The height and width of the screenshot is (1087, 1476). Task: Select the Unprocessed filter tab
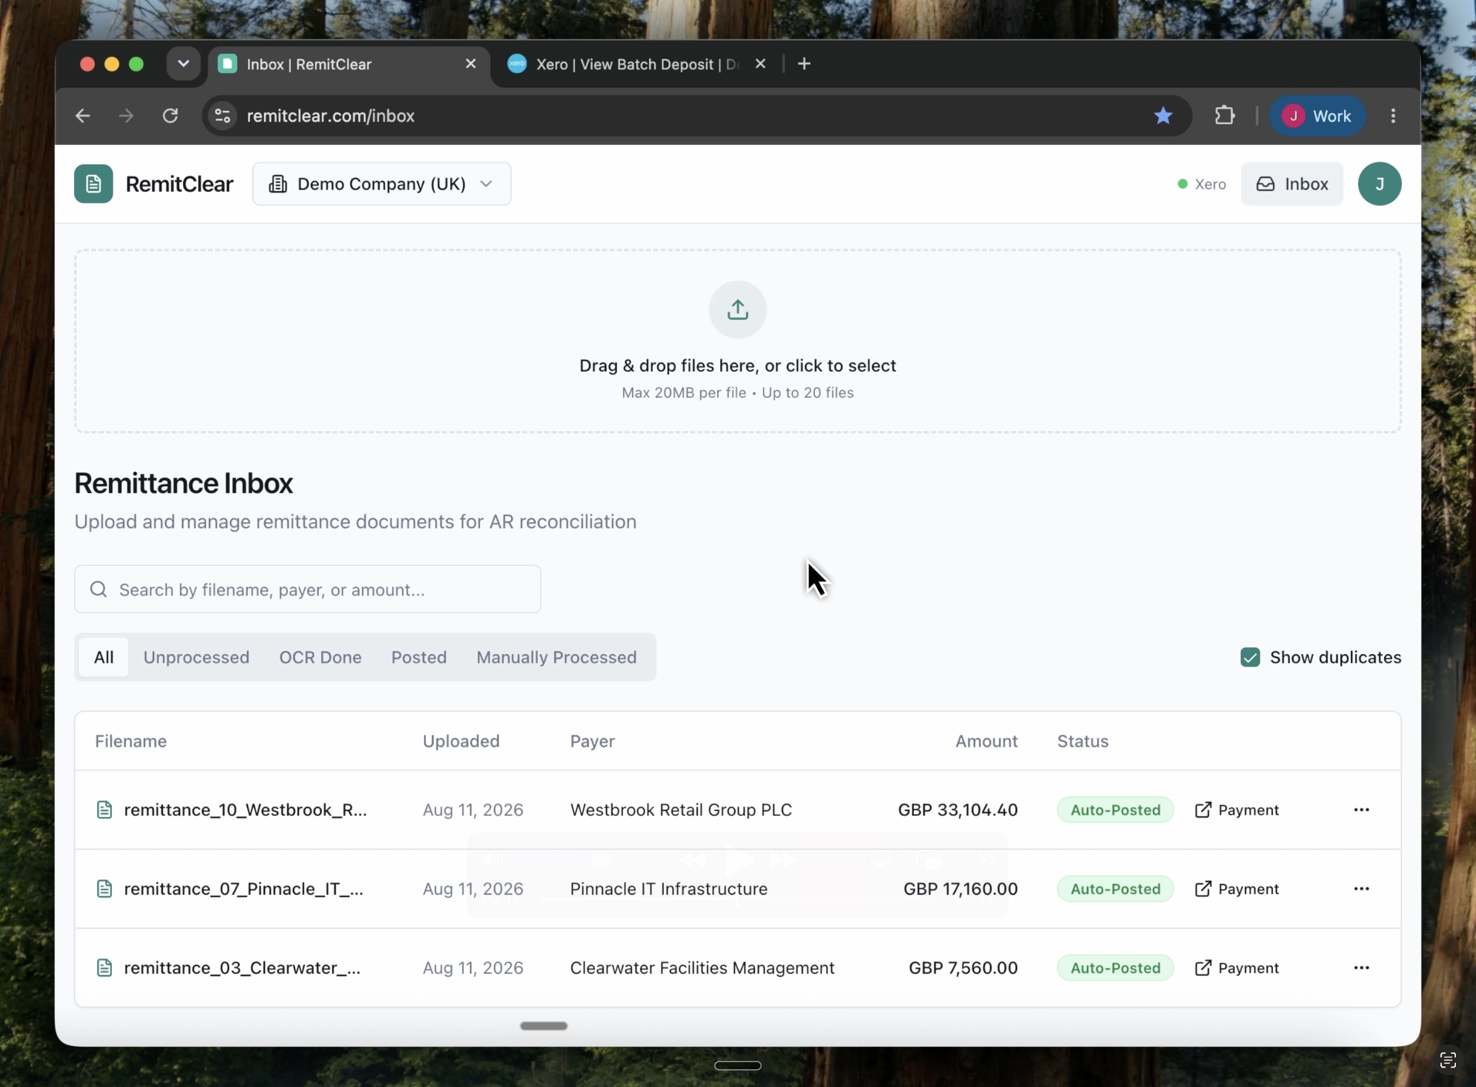point(196,657)
